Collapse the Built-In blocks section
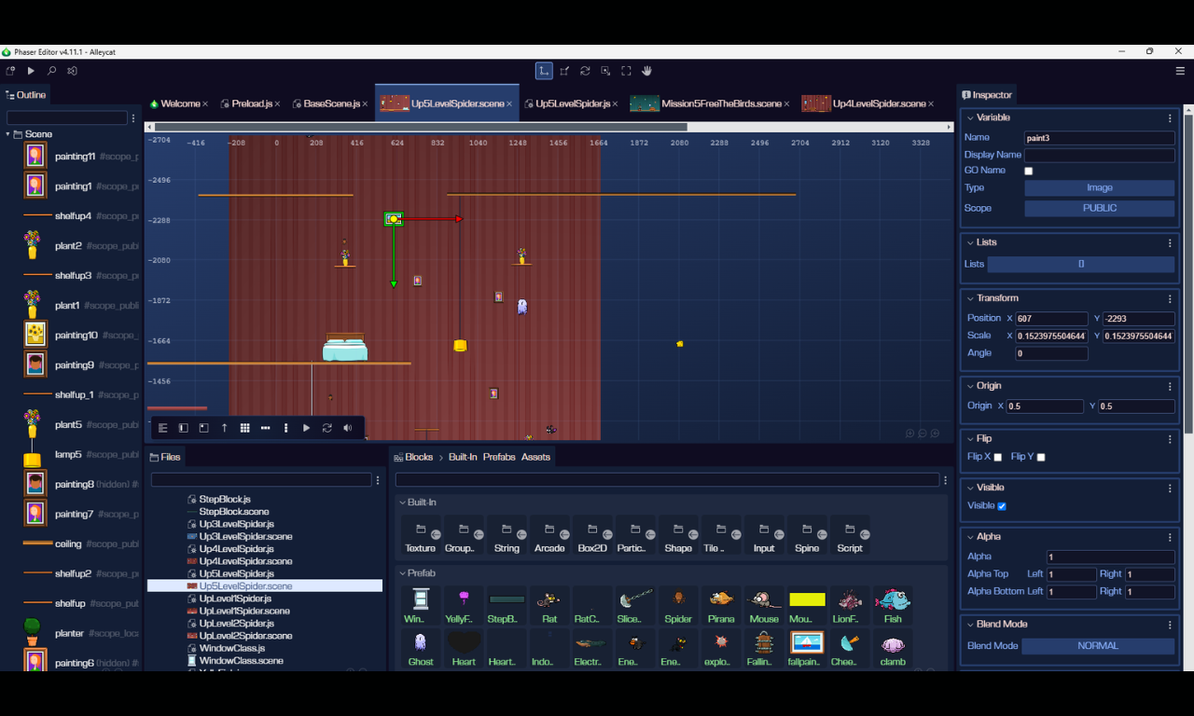Screen dimensions: 1194x716 tap(403, 503)
